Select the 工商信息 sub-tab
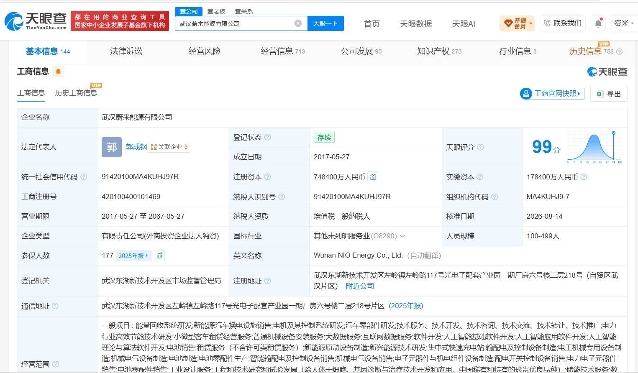The image size is (638, 373). click(31, 93)
